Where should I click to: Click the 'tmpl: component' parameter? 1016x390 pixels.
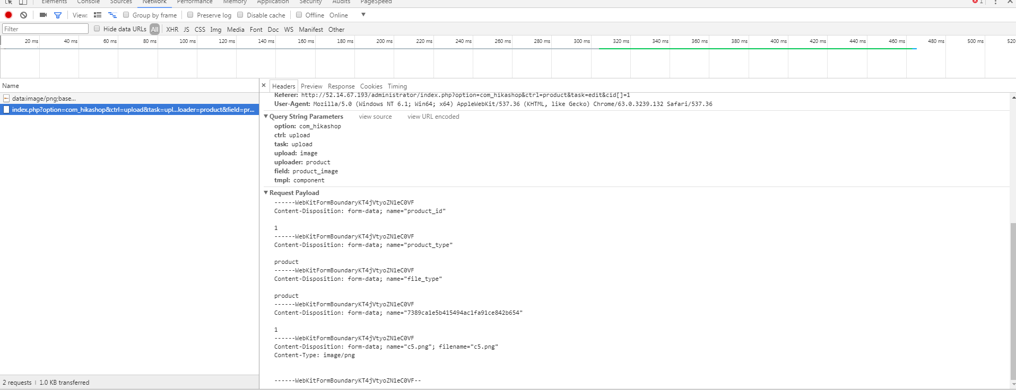(x=299, y=180)
